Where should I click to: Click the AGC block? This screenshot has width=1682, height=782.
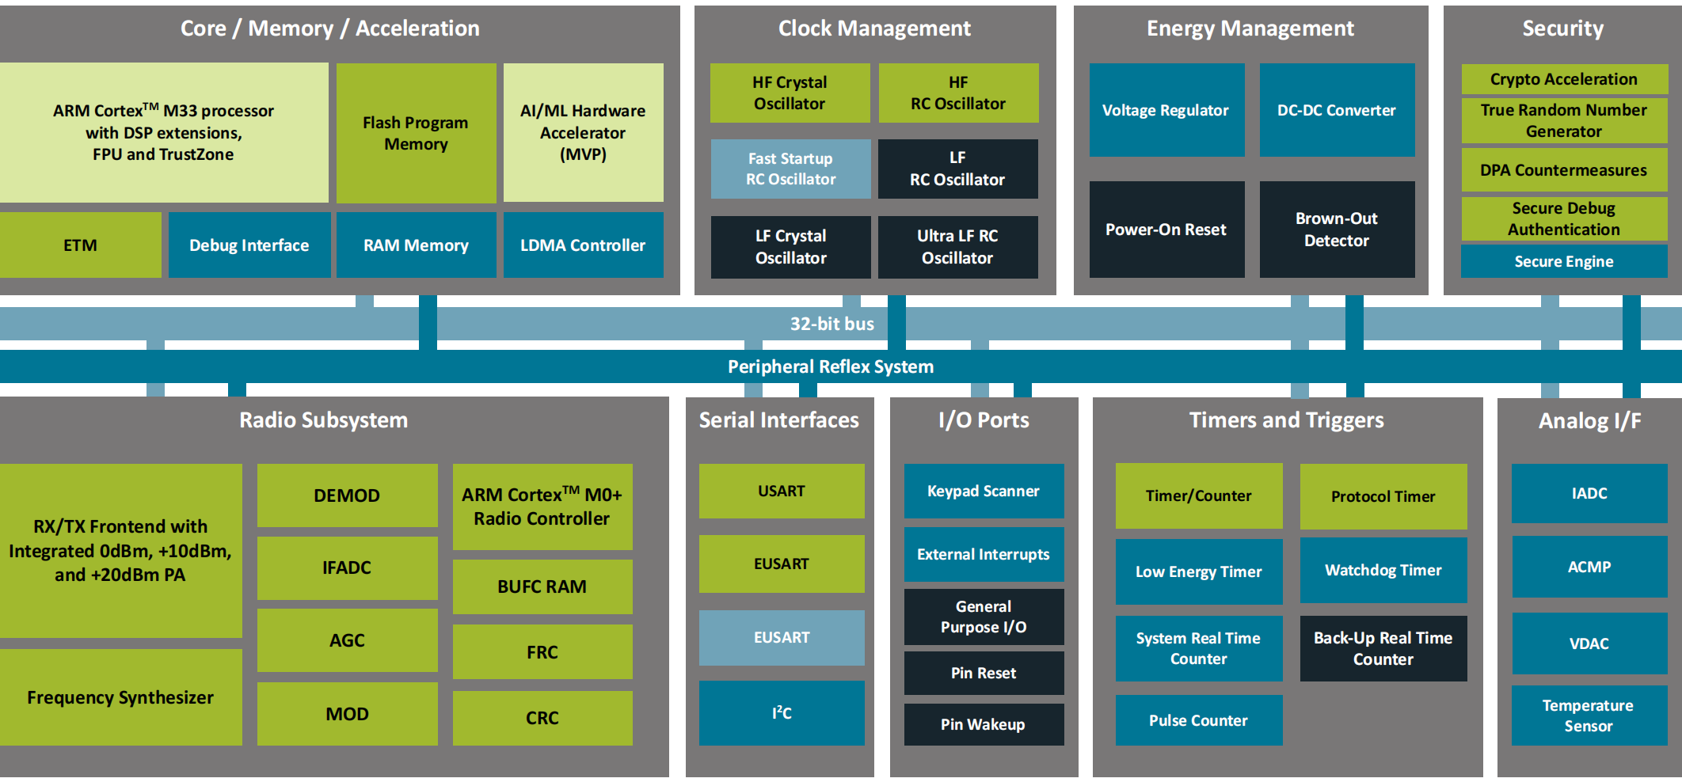tap(347, 640)
